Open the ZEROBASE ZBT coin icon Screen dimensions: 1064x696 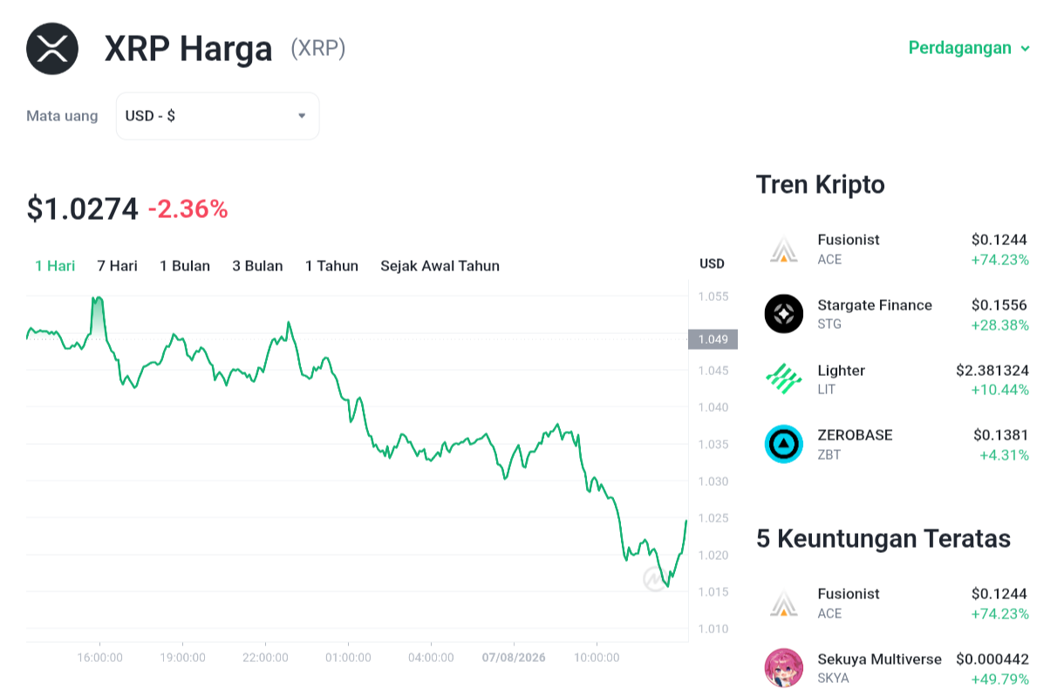784,444
